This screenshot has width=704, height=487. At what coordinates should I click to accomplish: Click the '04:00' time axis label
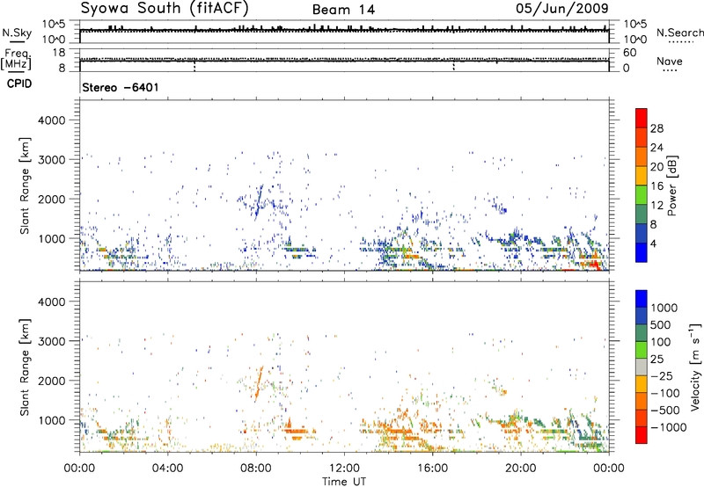167,469
